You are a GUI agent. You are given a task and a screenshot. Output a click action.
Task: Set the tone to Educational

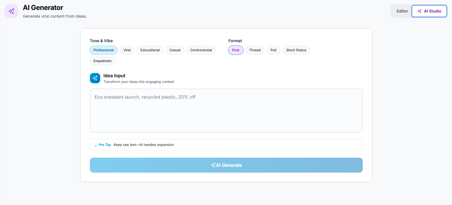tap(150, 50)
